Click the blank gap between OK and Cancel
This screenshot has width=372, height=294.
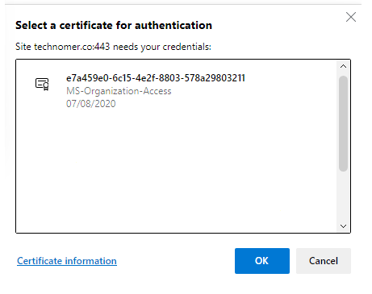(x=293, y=261)
